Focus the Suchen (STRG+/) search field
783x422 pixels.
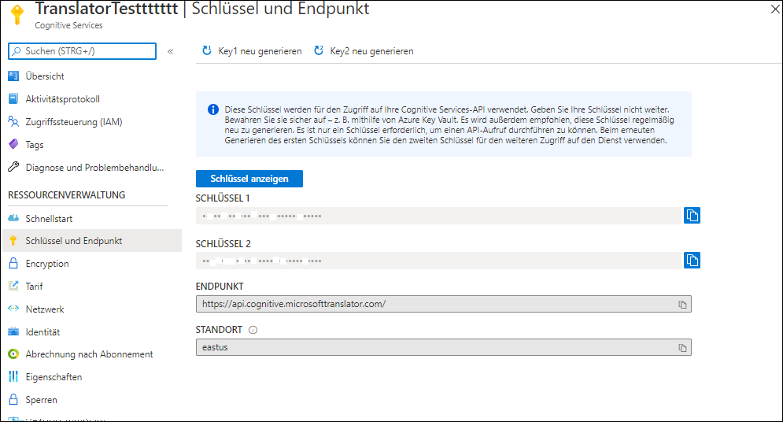click(83, 51)
